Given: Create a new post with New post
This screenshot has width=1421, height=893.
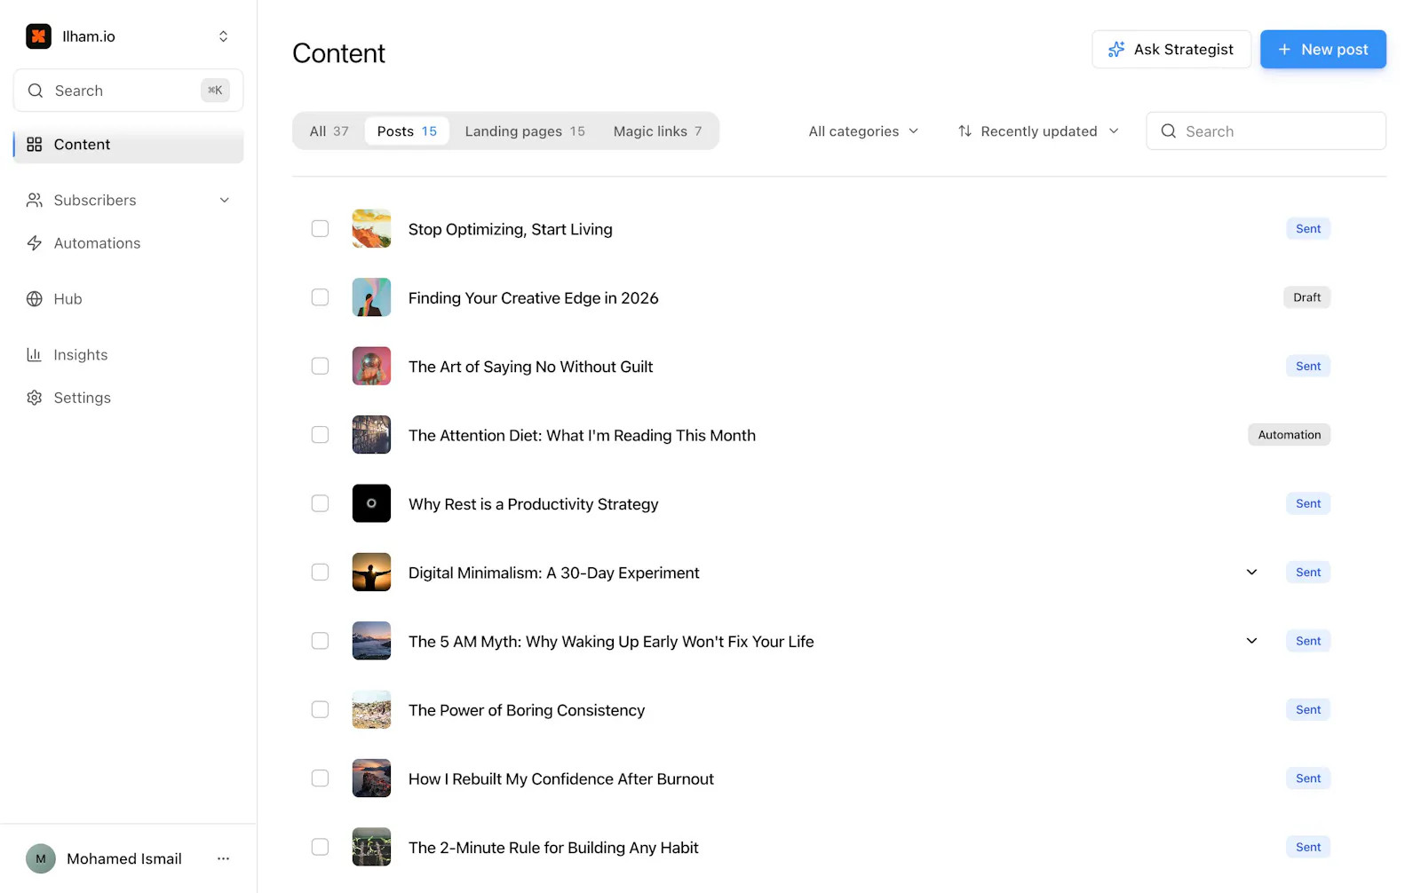Looking at the screenshot, I should (x=1322, y=50).
